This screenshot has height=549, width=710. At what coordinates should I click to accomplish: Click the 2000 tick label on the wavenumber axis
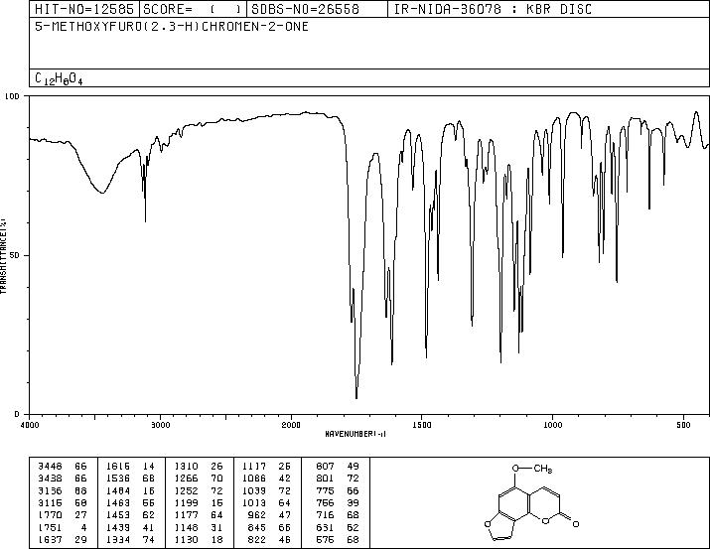pos(291,425)
